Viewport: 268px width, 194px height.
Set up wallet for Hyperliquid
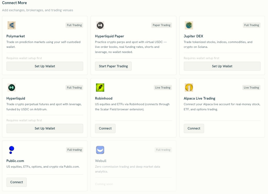(x=45, y=128)
